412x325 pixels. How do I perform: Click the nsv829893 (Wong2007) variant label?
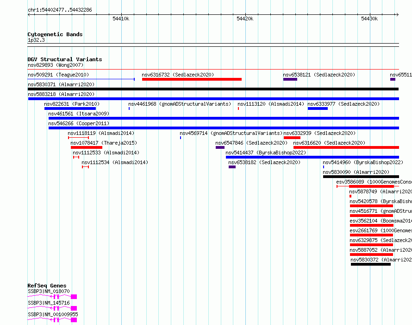point(56,65)
